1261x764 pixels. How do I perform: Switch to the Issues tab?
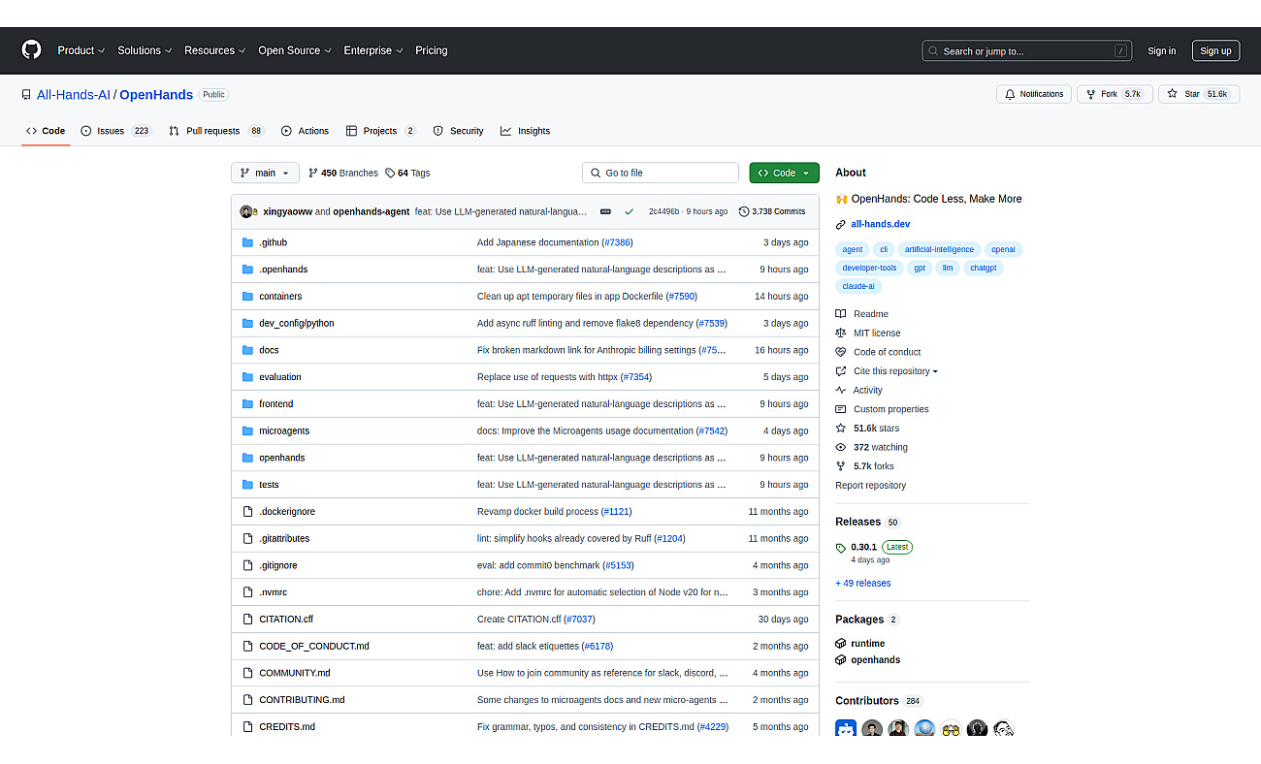click(x=116, y=131)
